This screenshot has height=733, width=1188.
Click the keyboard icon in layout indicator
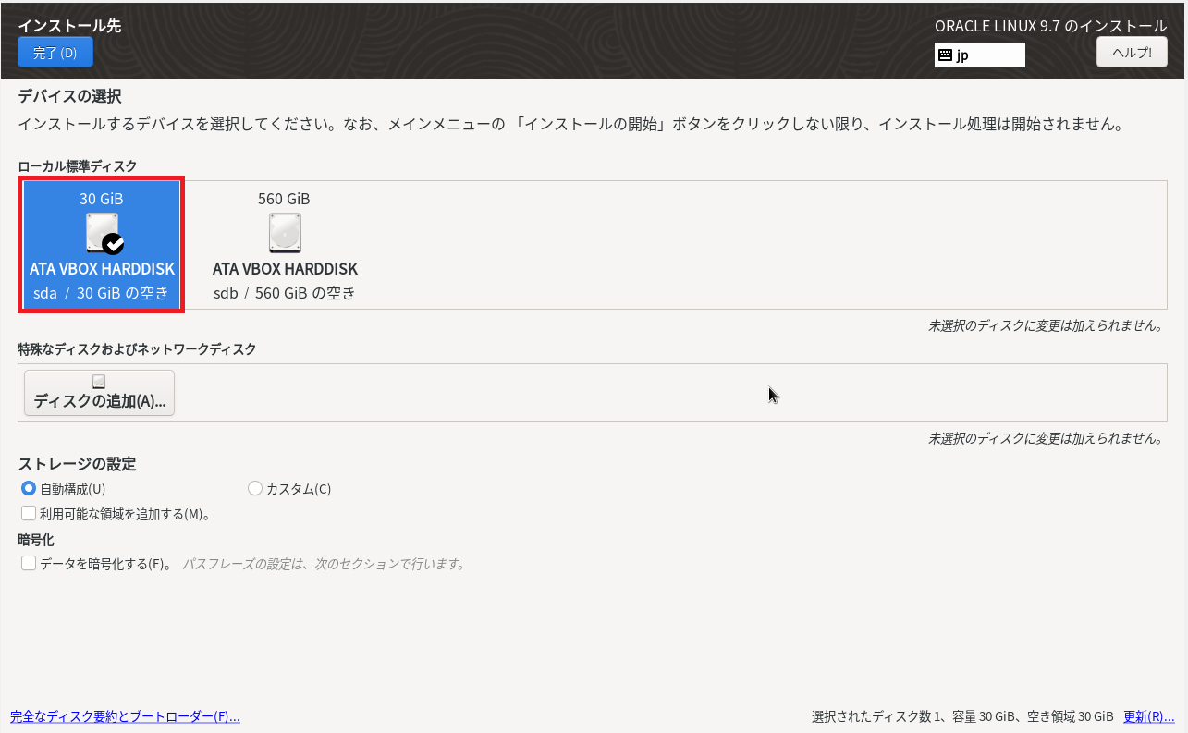945,55
